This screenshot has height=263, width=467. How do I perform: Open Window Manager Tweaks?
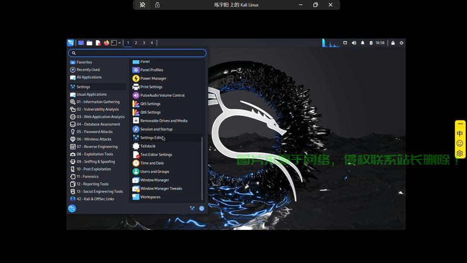161,188
